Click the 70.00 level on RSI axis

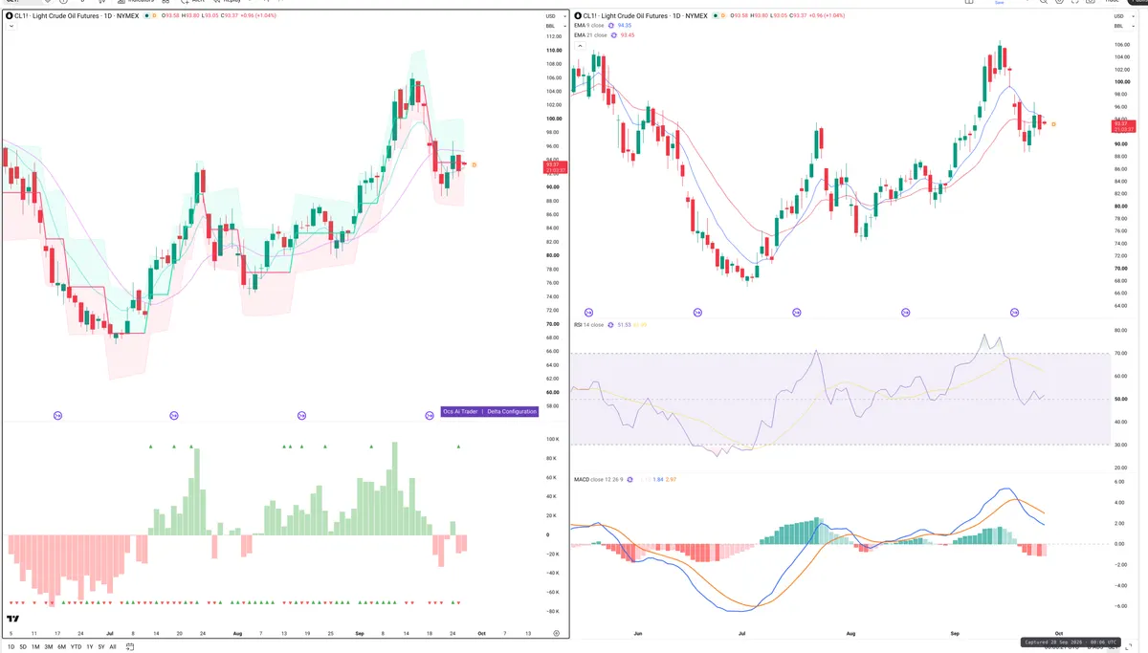point(1120,353)
